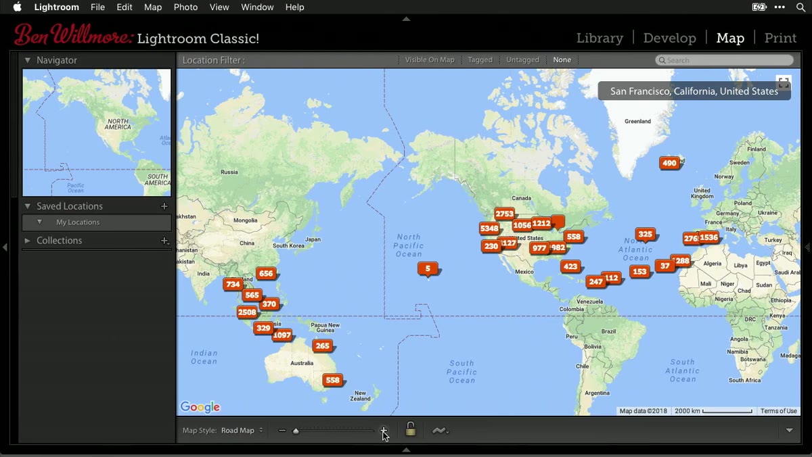Toggle the lock markers icon
The image size is (812, 457).
click(411, 429)
